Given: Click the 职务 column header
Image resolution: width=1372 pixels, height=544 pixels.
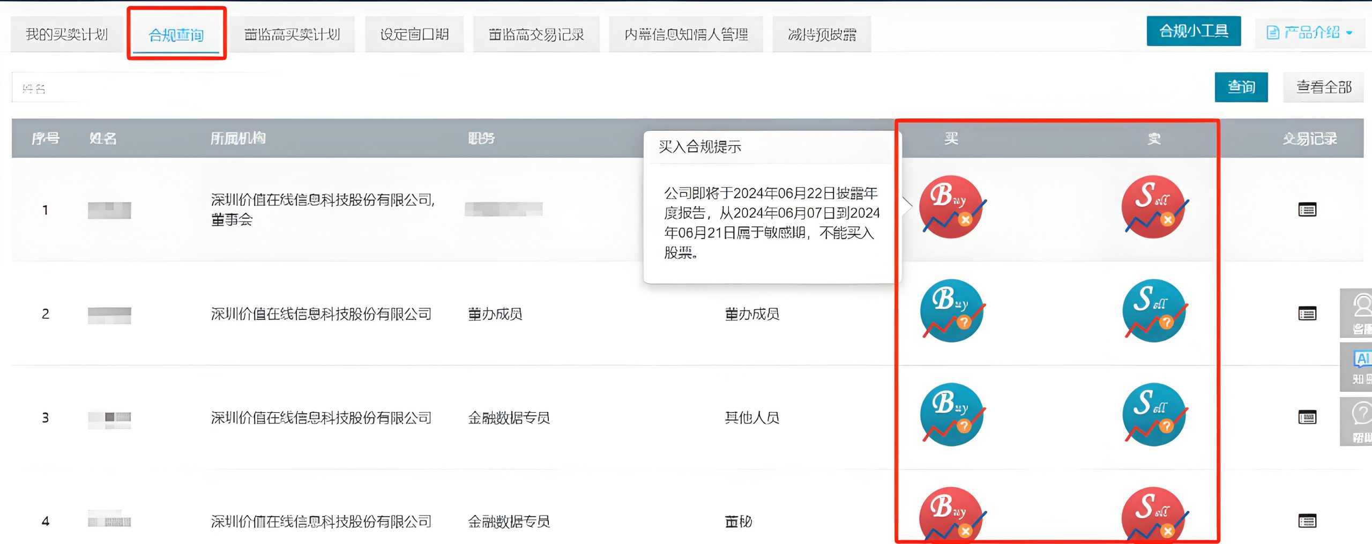Looking at the screenshot, I should (x=481, y=139).
